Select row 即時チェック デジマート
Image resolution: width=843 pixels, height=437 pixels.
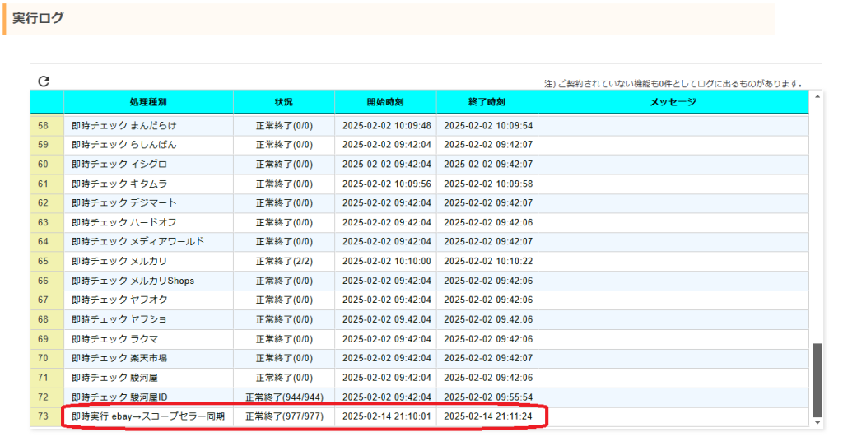(419, 202)
